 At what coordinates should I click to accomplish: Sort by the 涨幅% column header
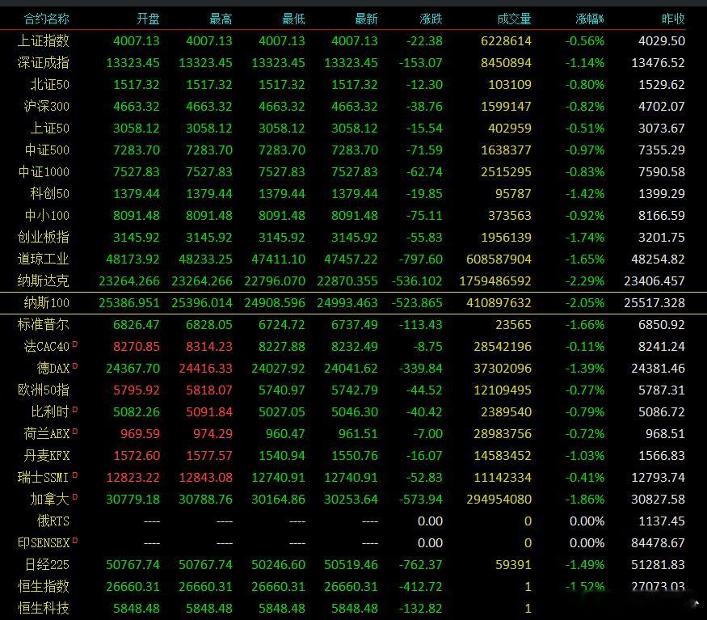click(x=590, y=19)
